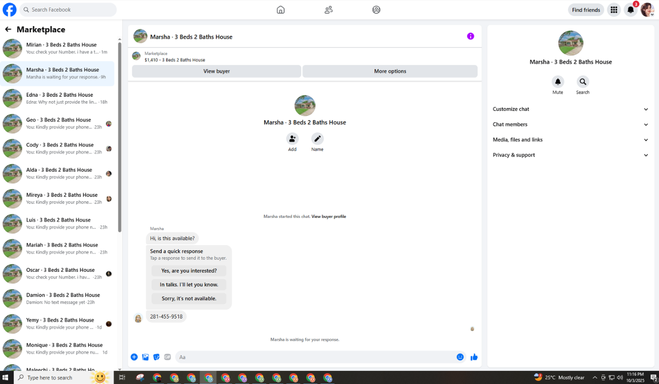Screen dimensions: 659x384
Task: Open the Cody conversation
Action: click(57, 148)
